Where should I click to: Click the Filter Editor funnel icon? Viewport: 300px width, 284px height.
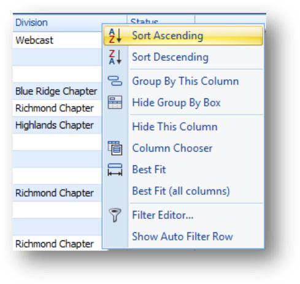tap(115, 215)
